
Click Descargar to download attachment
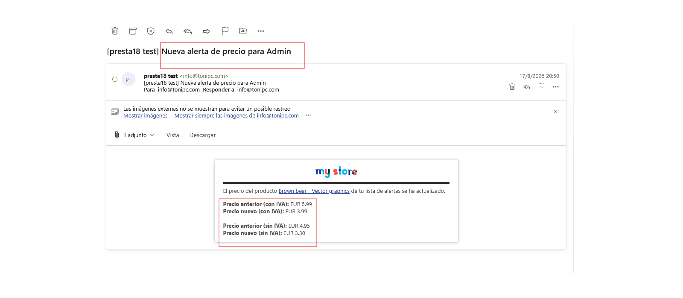202,135
